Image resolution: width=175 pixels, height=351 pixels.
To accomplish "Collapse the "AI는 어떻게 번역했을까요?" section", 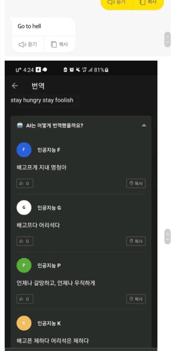I will (144, 125).
